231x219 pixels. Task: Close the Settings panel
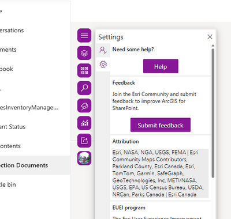[x=210, y=37]
